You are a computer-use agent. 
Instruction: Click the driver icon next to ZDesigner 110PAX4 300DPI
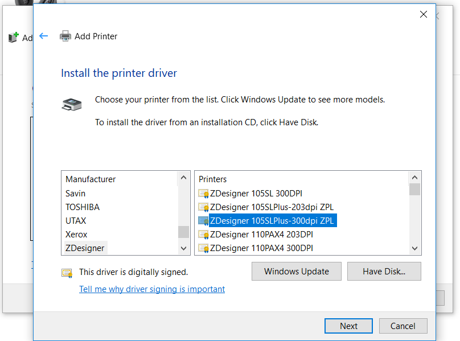(x=203, y=248)
